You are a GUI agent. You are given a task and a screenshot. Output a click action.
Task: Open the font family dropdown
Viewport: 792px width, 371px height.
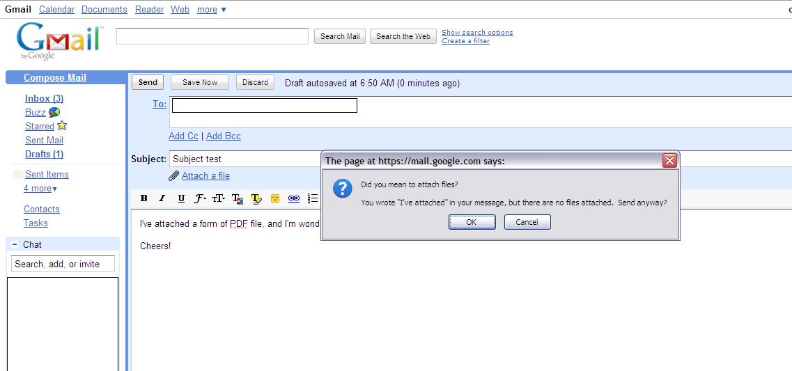(200, 198)
